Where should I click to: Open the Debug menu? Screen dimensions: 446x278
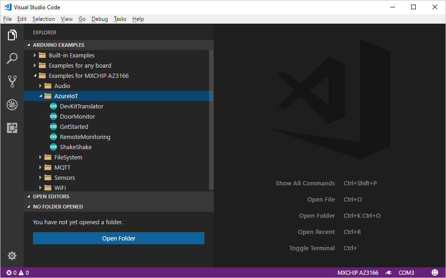click(x=99, y=19)
